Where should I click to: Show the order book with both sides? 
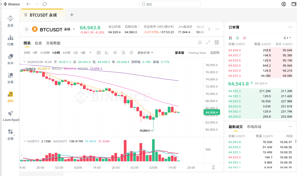coord(231,38)
